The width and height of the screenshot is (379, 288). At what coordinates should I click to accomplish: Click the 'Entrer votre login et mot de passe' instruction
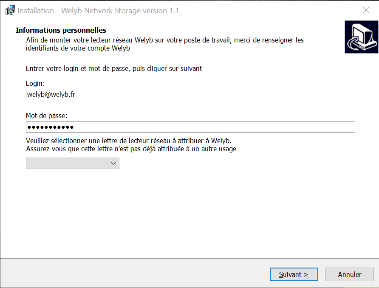(x=114, y=69)
